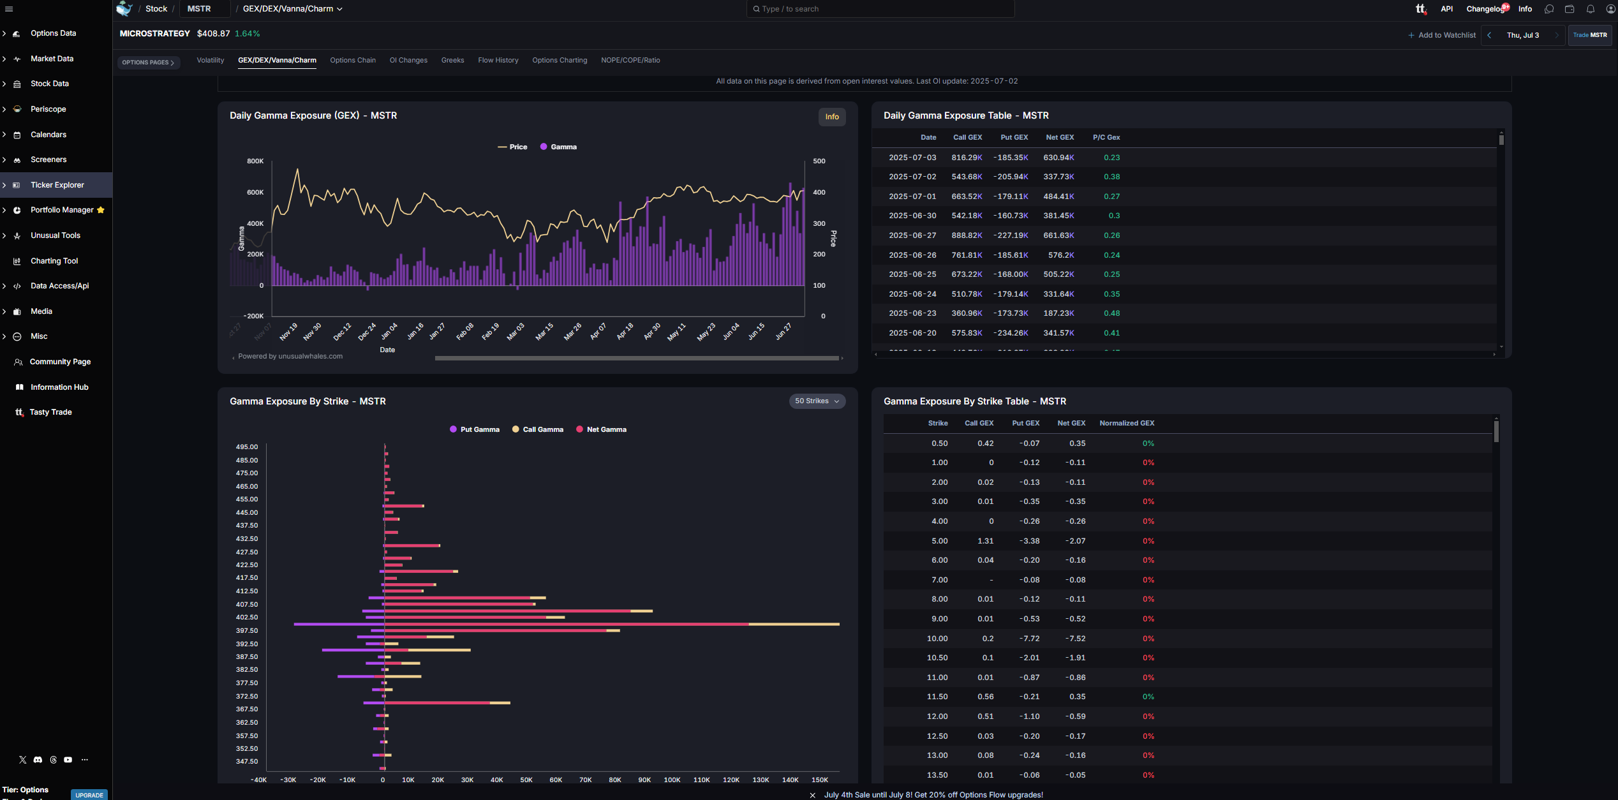
Task: Click the Discord icon in sidebar footer
Action: point(38,760)
